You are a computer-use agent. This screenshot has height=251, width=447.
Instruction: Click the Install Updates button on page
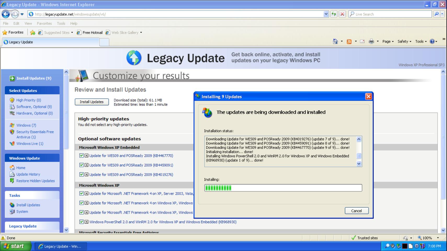(x=92, y=102)
